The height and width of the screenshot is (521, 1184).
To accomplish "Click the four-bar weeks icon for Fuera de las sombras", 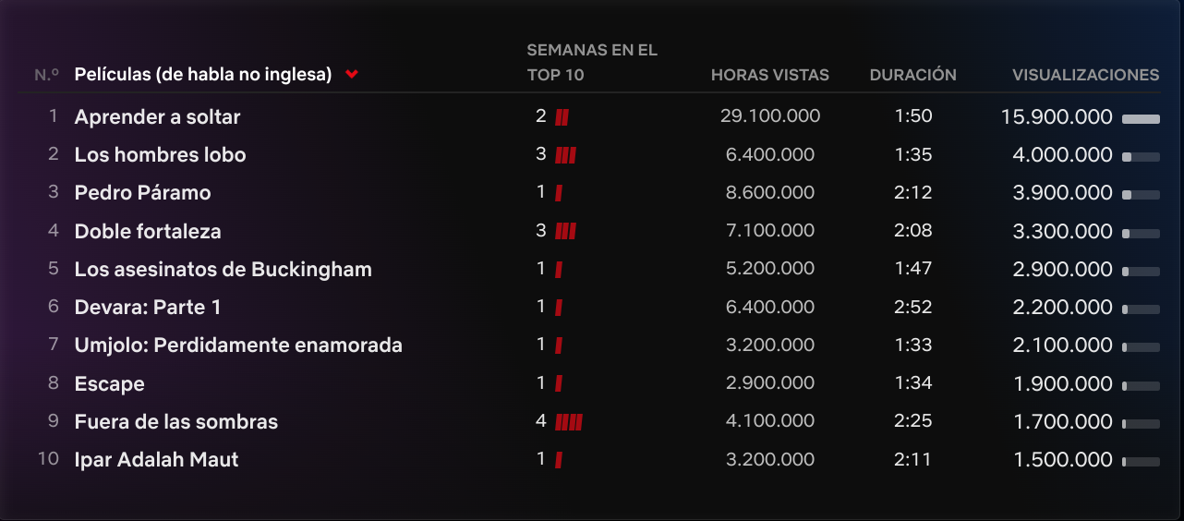I will (x=569, y=422).
